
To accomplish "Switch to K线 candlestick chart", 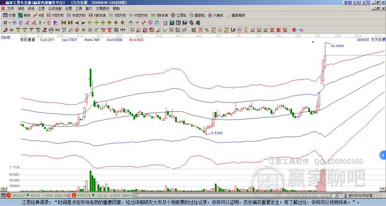I will pyautogui.click(x=38, y=15).
